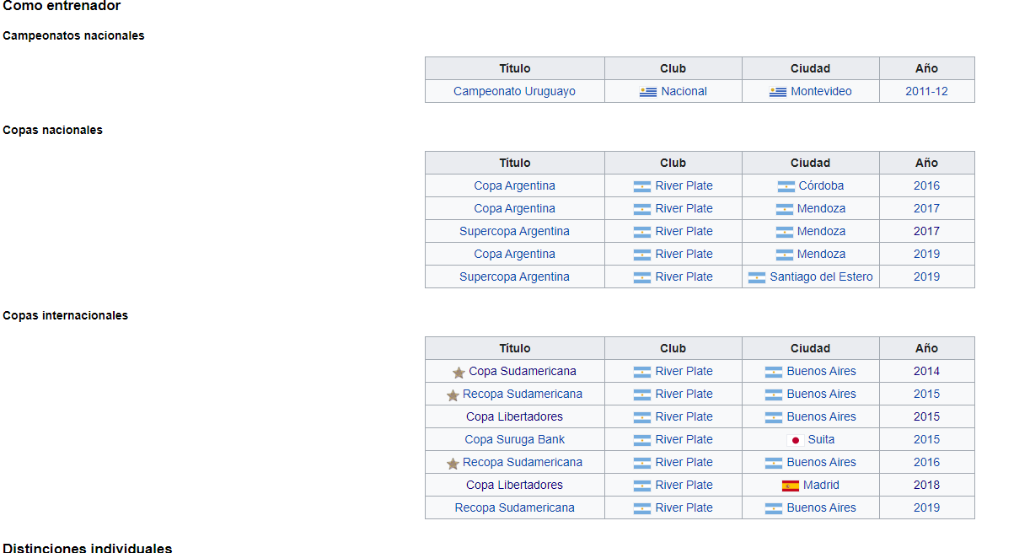Open the Copa Sudamericana title link
Screen dimensions: 1030x553
coord(523,371)
